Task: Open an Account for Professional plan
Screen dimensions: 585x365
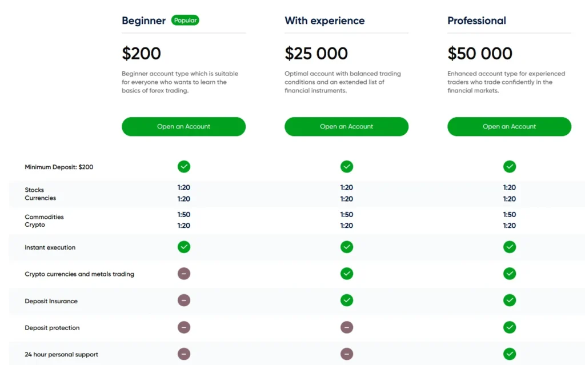Action: [x=510, y=127]
